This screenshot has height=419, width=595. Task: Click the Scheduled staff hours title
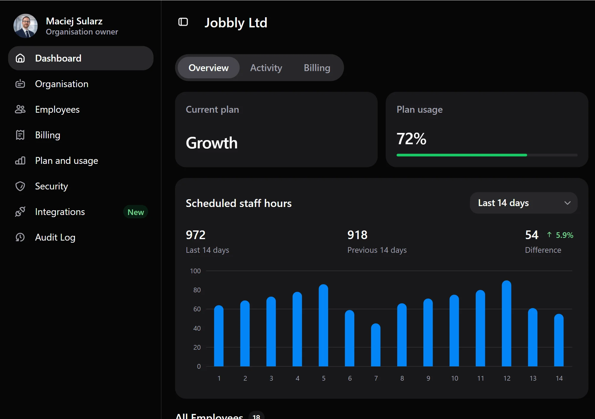coord(239,203)
